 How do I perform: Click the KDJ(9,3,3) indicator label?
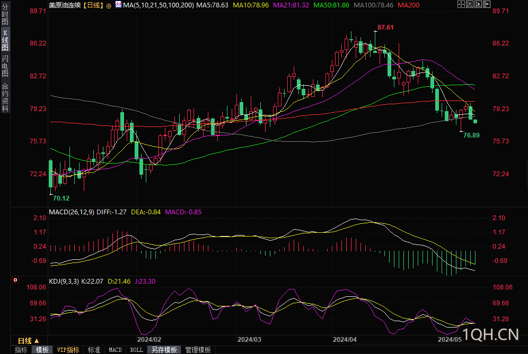pos(64,282)
